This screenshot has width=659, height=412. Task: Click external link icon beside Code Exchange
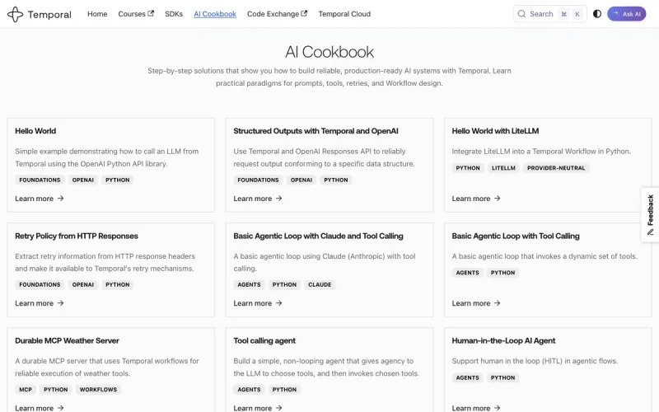[x=304, y=13]
